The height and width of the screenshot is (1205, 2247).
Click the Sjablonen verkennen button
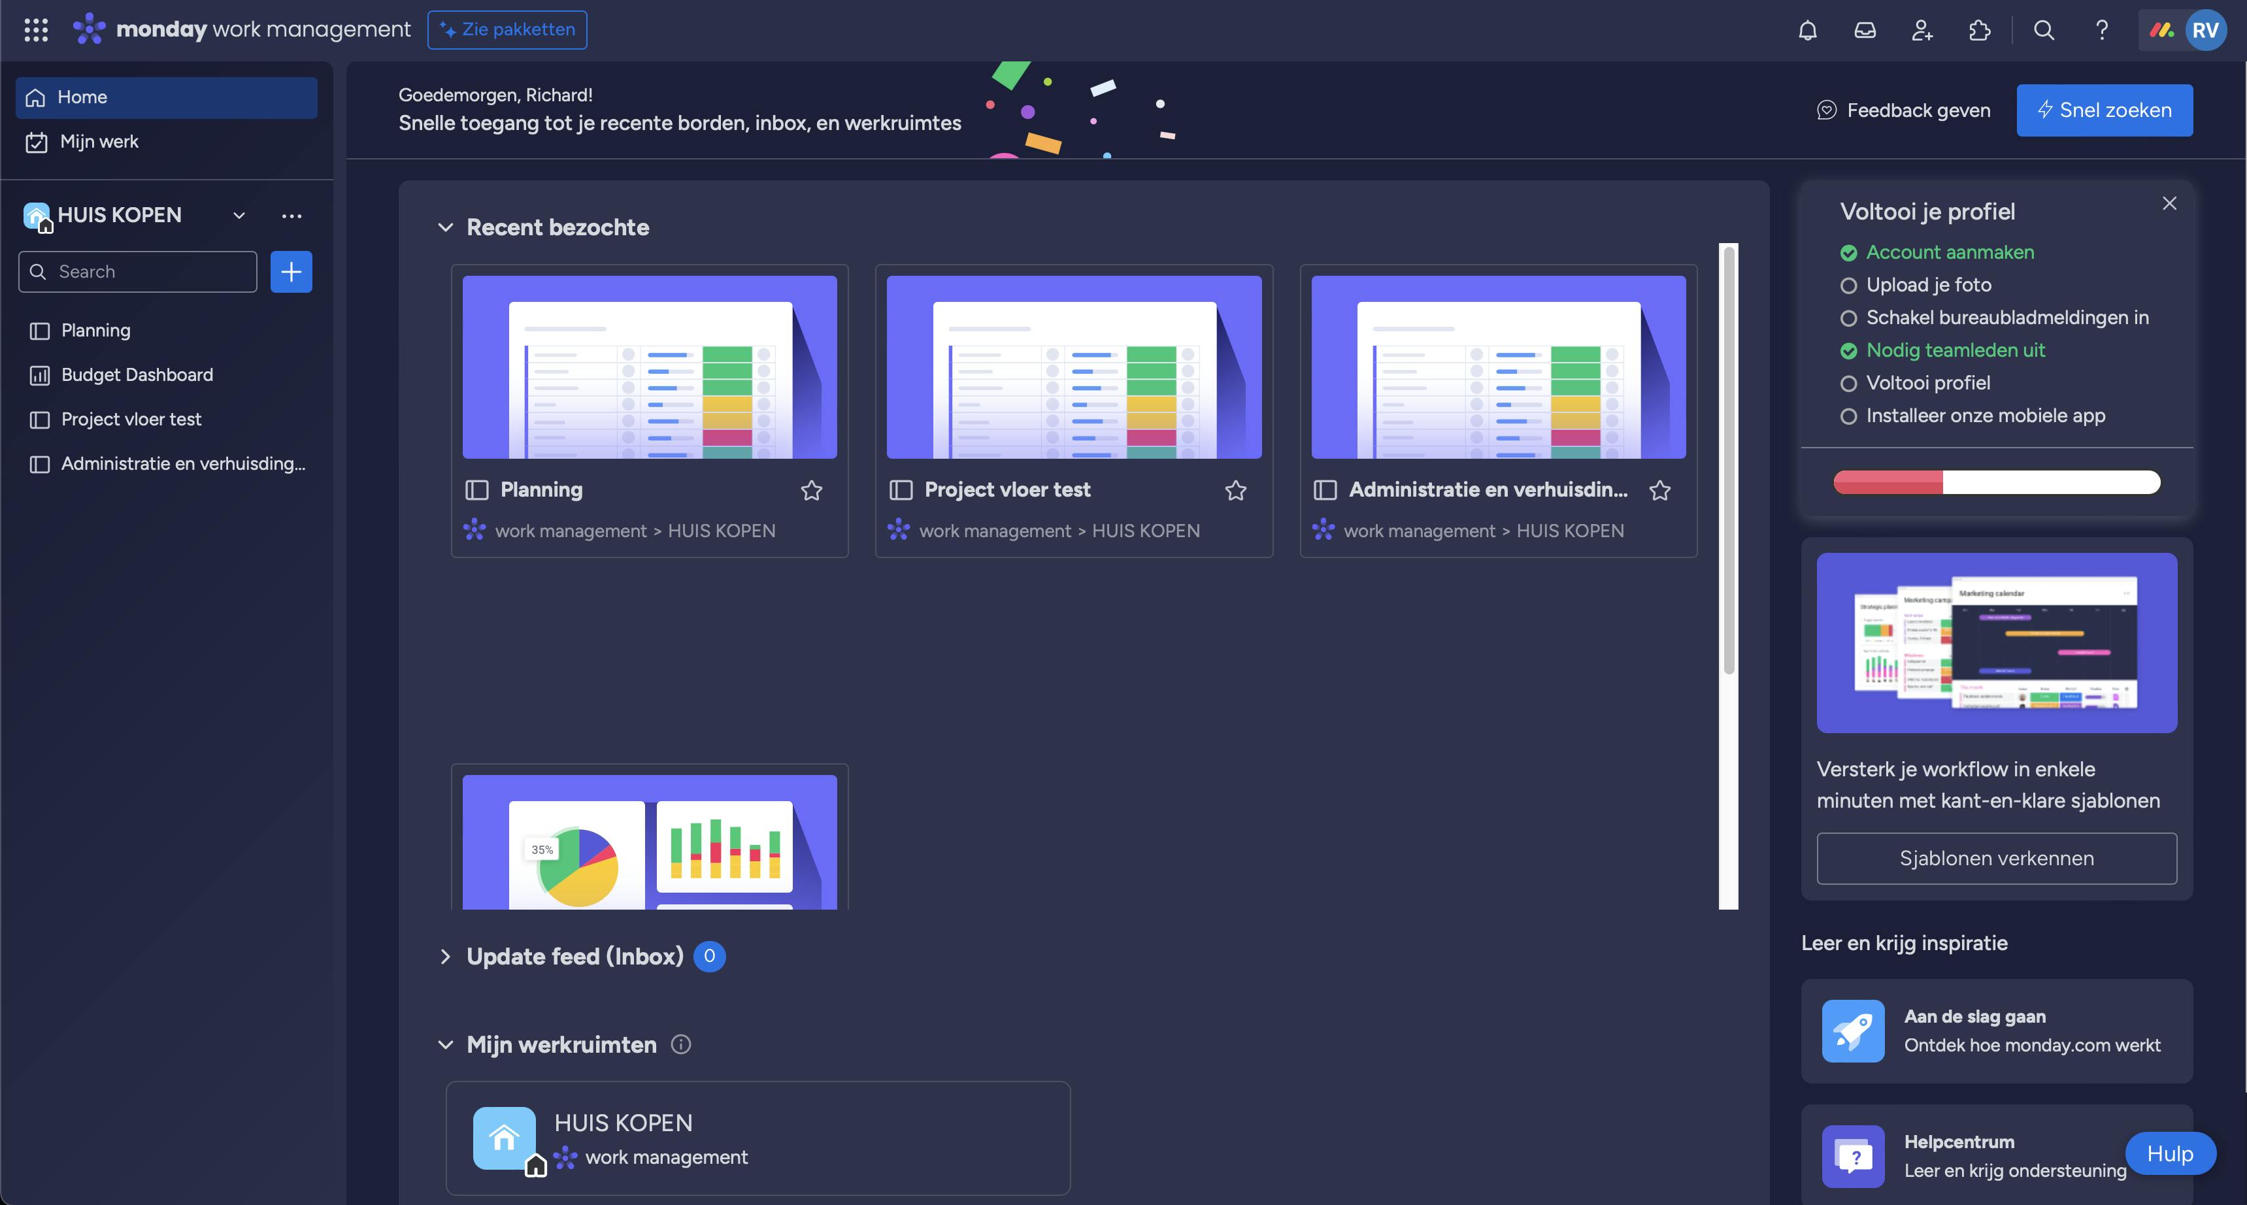click(1996, 858)
